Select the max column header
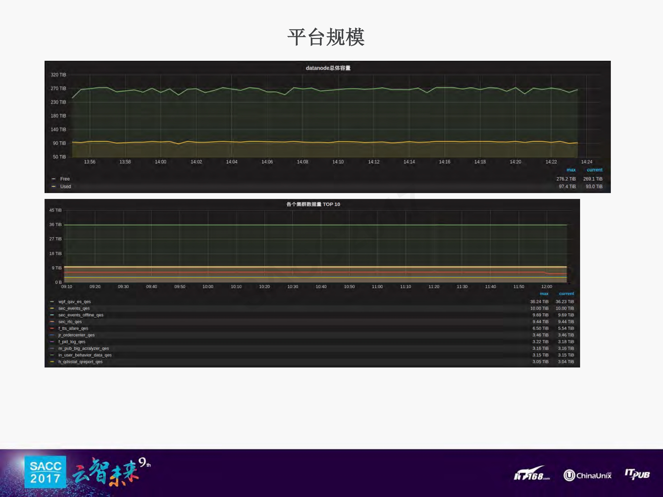The height and width of the screenshot is (497, 663). tap(571, 170)
